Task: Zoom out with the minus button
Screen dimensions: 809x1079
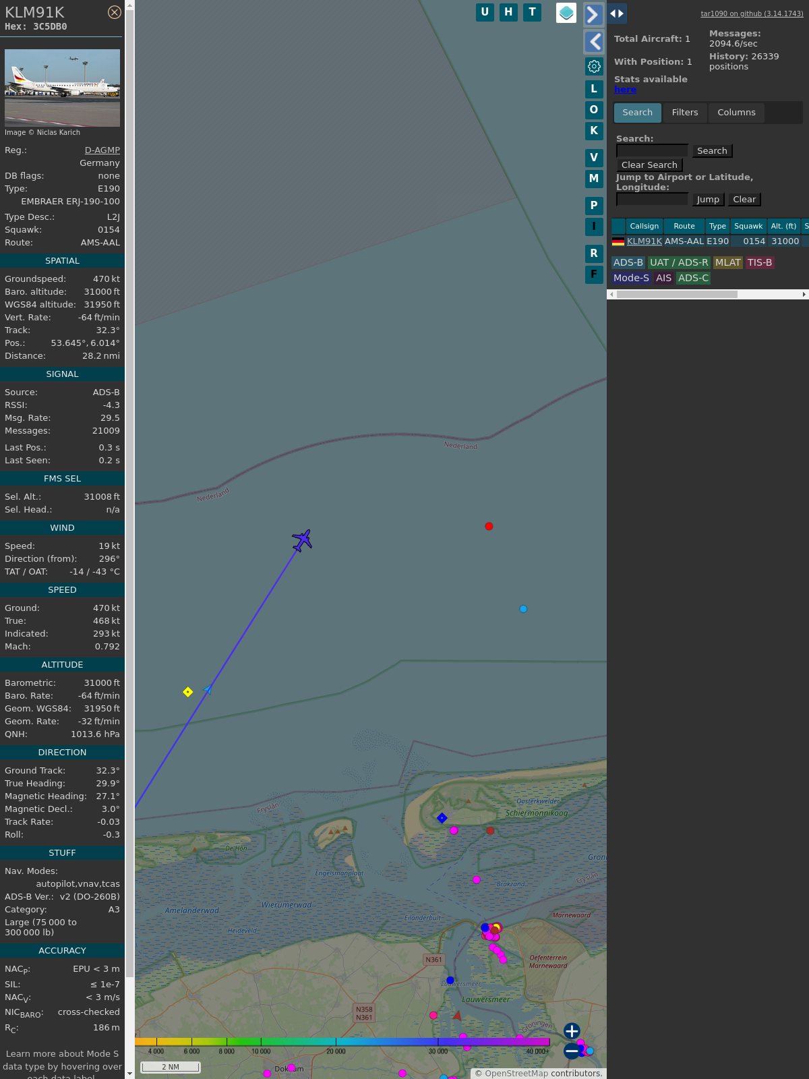Action: (x=572, y=1051)
